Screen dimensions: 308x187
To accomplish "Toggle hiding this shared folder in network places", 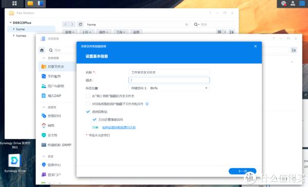I will click(88, 96).
